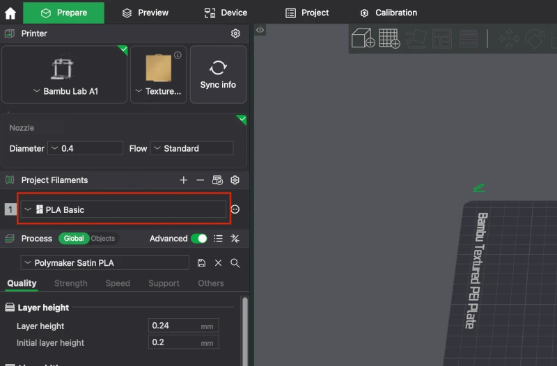Click the AMS filament sync icon

coord(217,180)
